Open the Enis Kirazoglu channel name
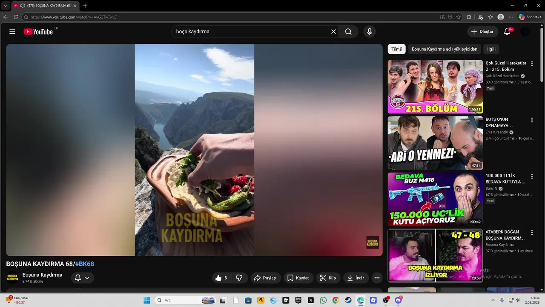Screen dimensions: 545x307 497,132
